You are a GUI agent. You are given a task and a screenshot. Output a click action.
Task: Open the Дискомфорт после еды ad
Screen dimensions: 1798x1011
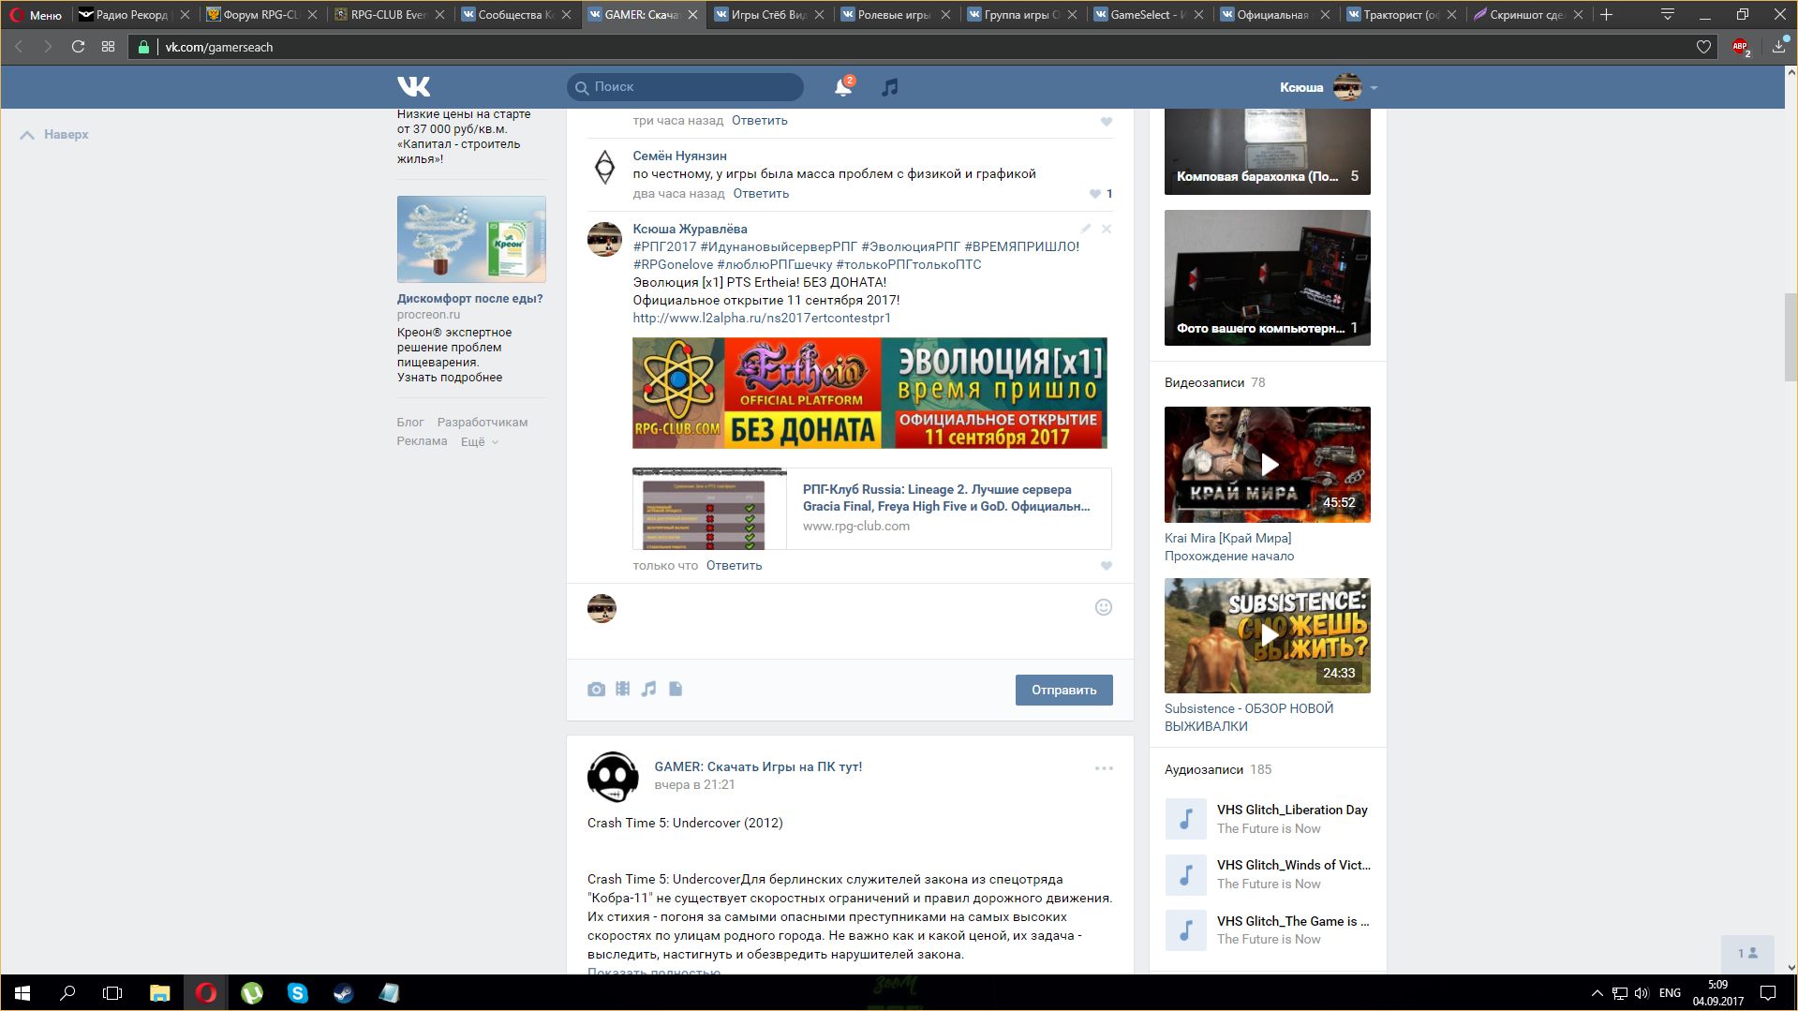469,299
